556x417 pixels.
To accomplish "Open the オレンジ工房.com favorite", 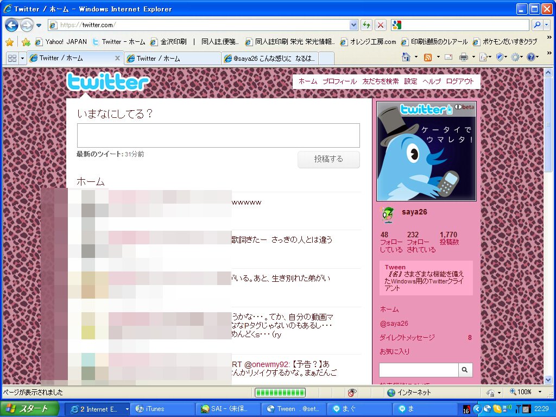I will [x=368, y=42].
